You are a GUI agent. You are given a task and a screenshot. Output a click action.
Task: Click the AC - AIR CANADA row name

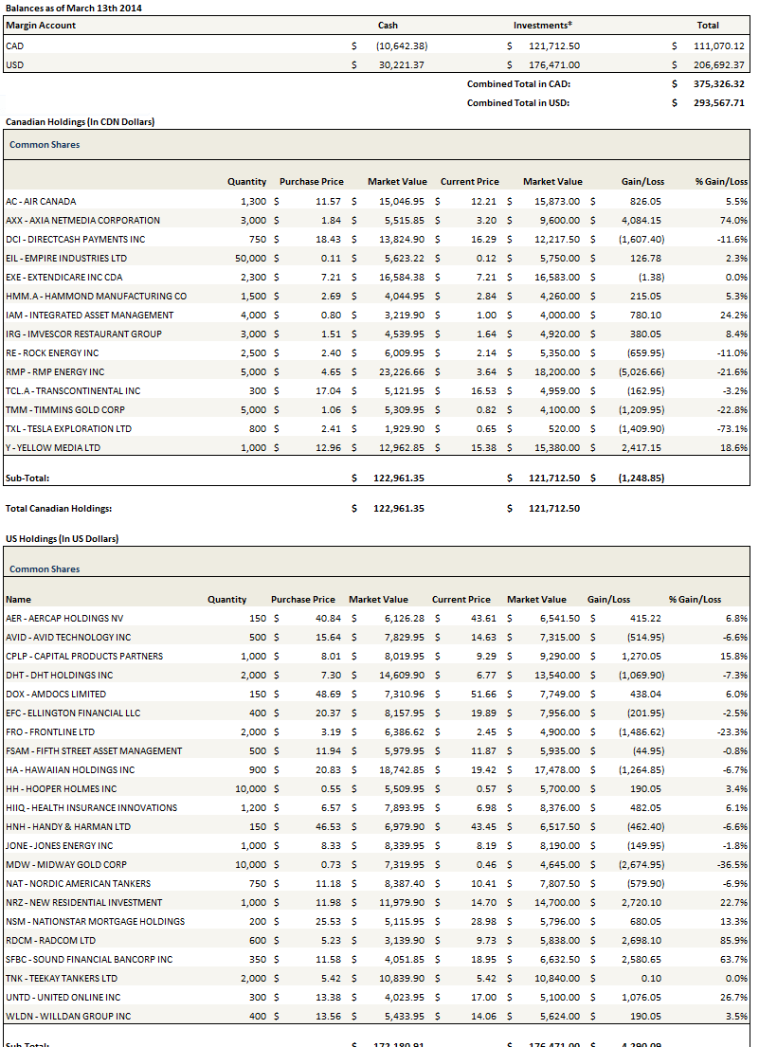click(41, 201)
